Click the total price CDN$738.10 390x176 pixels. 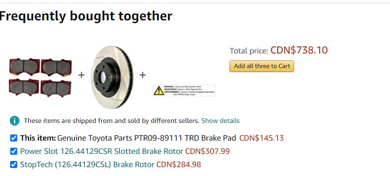pos(299,50)
